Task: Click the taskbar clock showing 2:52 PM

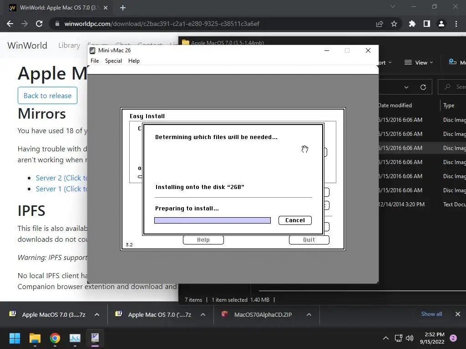Action: (x=432, y=338)
